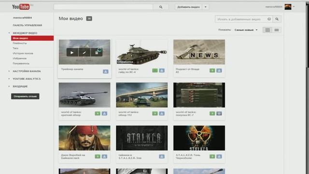Click the Добавить видео button
Viewport: 309px width, 174px height.
(188, 7)
